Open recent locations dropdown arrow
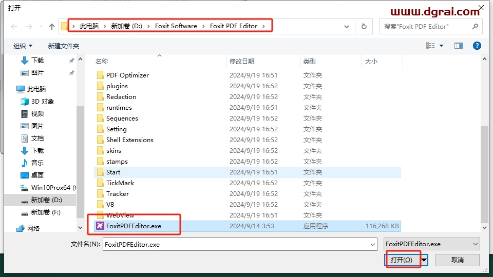493x277 pixels. coord(41,27)
